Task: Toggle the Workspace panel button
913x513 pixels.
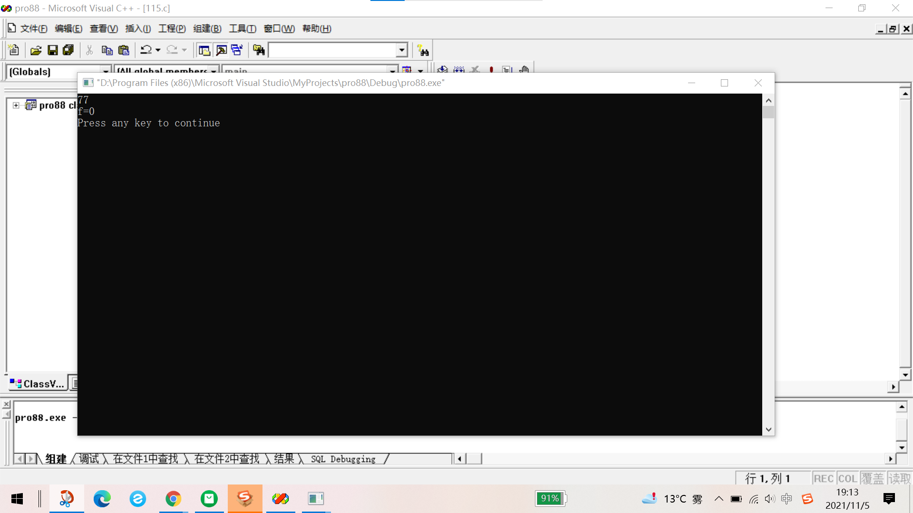Action: click(x=204, y=50)
